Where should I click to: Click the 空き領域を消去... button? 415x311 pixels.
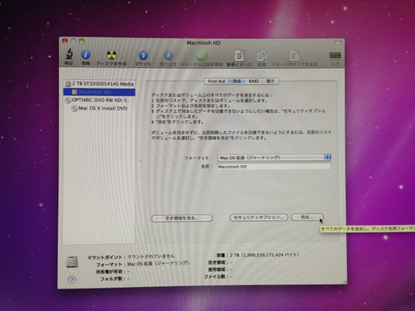coord(182,218)
